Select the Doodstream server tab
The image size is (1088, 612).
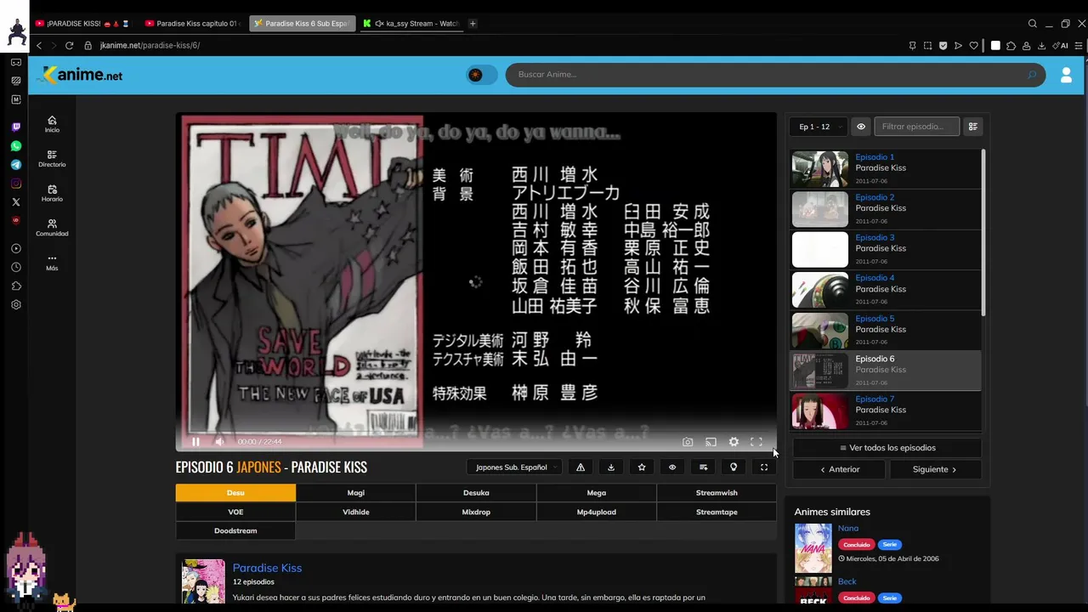tap(235, 530)
